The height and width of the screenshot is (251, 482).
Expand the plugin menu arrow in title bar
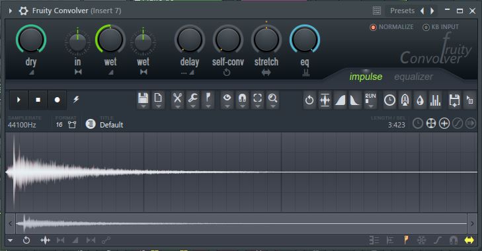click(x=11, y=11)
